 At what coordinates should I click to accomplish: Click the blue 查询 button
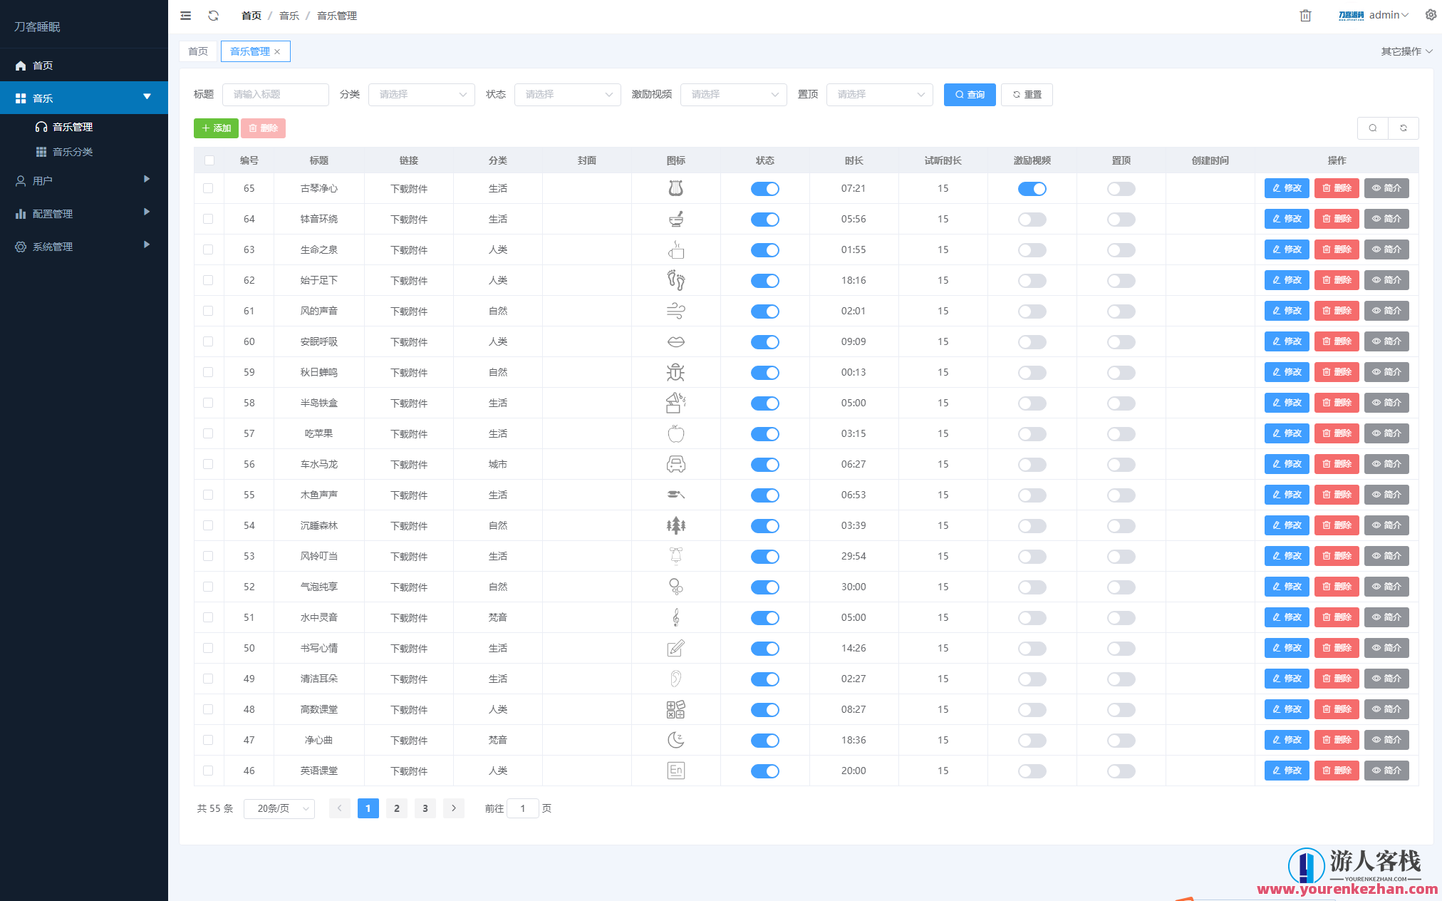[969, 95]
